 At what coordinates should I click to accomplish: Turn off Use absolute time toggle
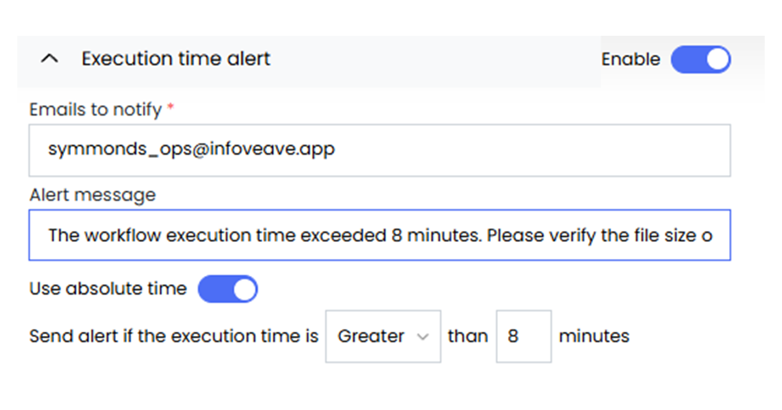click(x=228, y=289)
